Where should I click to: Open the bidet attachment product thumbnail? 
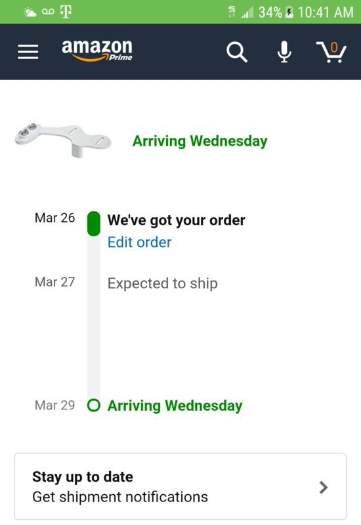coord(63,140)
